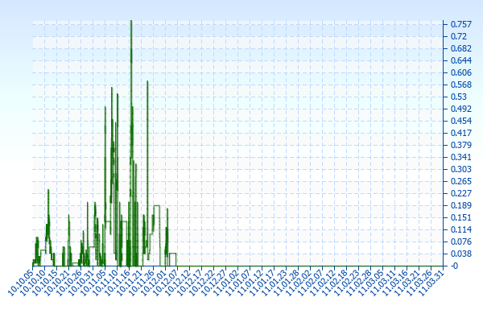483x322 pixels.
Task: Click the 10.12.27 date label
Action: click(x=214, y=283)
